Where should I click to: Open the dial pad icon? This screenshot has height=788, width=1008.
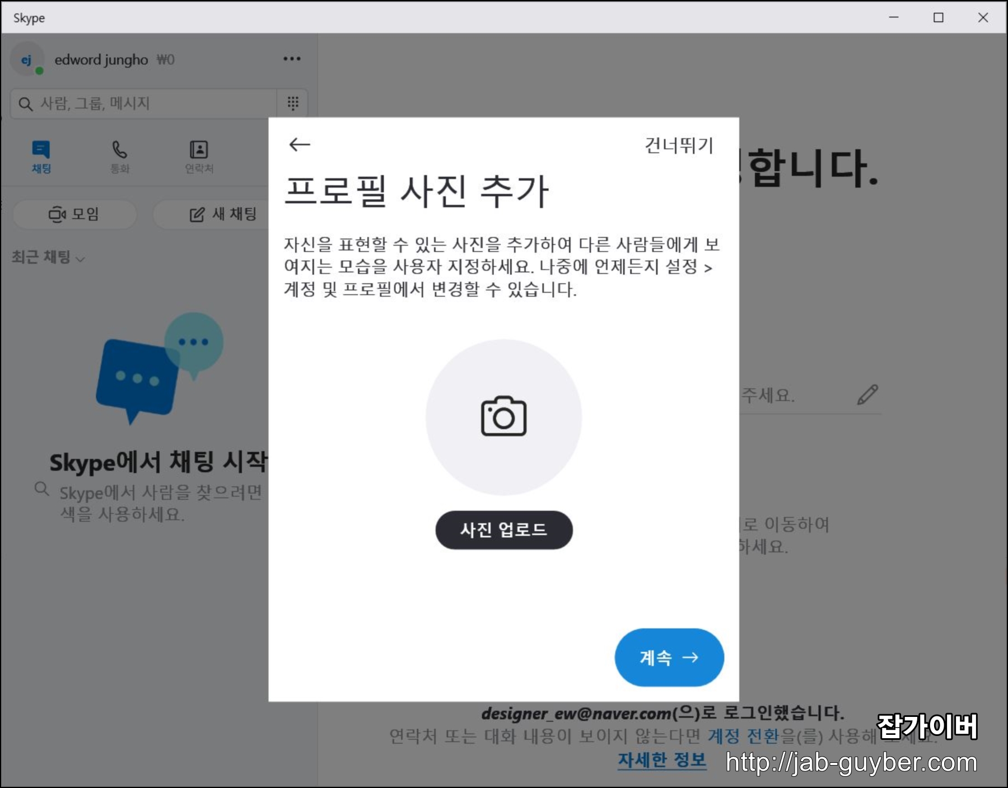(293, 103)
